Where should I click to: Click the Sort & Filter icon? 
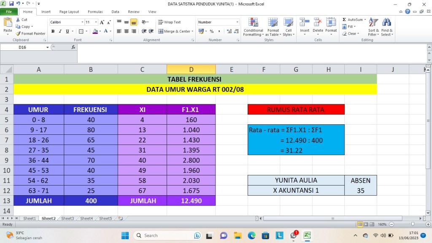pyautogui.click(x=373, y=23)
